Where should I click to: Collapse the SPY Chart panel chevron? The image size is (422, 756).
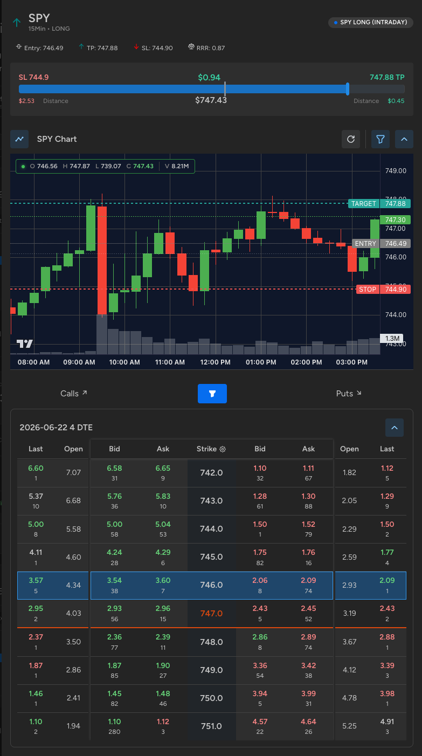click(404, 139)
